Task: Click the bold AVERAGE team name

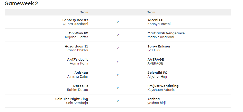Action: click(156, 60)
